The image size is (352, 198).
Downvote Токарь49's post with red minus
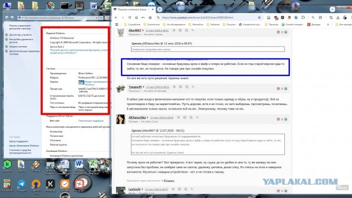coord(278,89)
